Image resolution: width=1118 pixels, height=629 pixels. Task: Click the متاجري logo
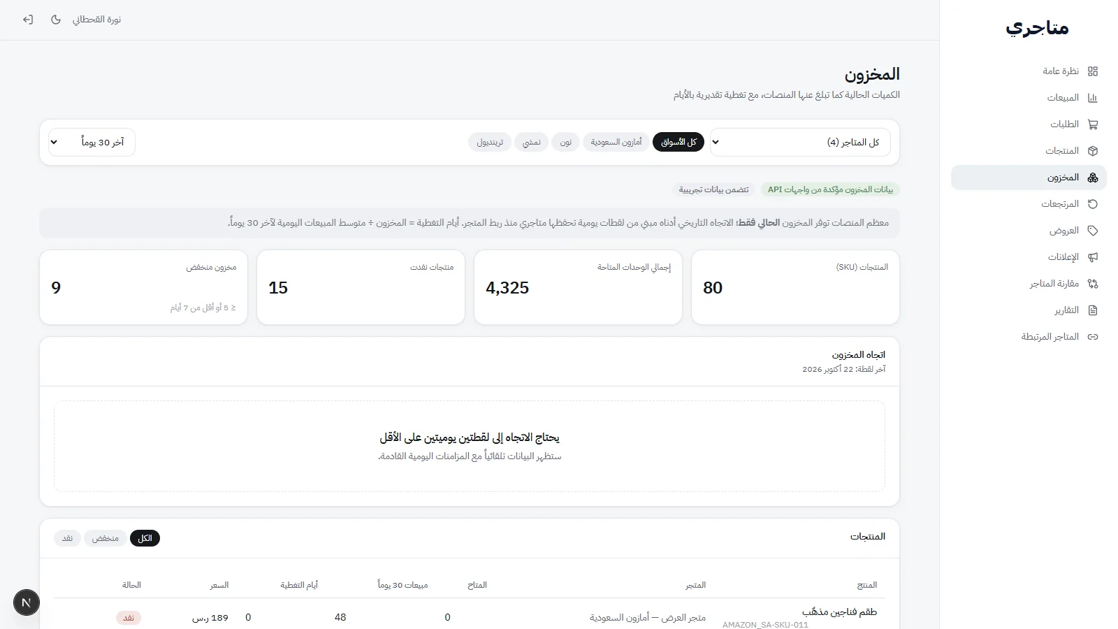click(x=1037, y=28)
